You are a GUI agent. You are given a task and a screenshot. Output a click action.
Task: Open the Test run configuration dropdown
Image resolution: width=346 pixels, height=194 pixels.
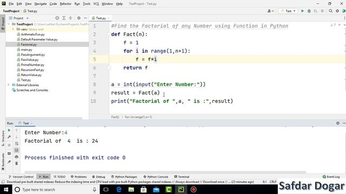point(288,11)
